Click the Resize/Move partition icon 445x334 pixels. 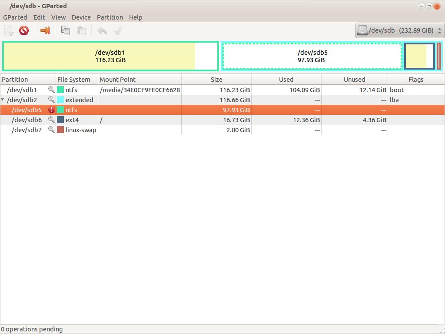(x=45, y=30)
